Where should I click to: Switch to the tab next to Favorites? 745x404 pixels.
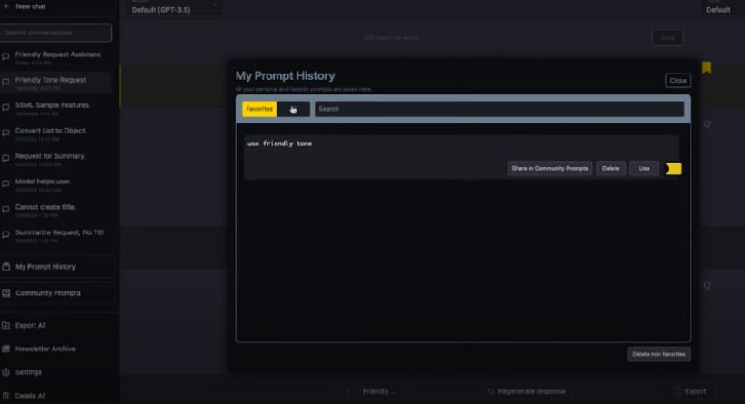tap(294, 109)
